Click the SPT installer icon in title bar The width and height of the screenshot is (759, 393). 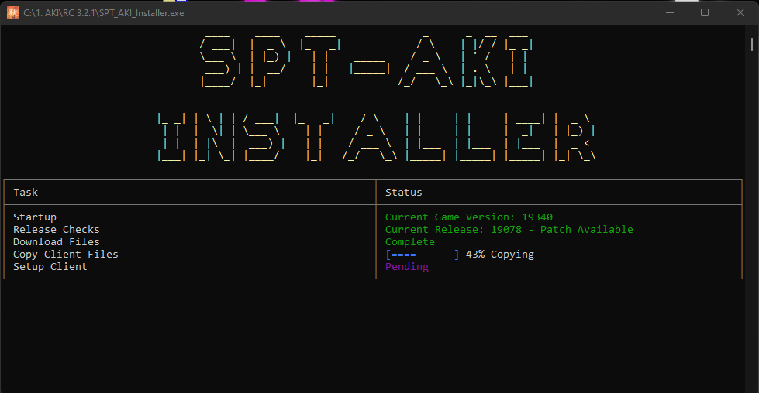pyautogui.click(x=13, y=12)
